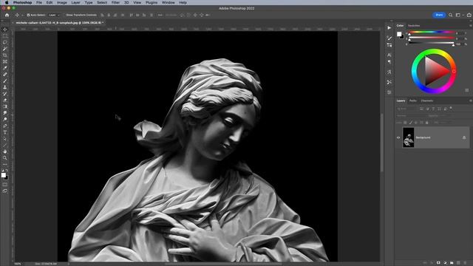Screen dimensions: 473x266
Task: Open the Search icon near Share
Action: [x=450, y=15]
